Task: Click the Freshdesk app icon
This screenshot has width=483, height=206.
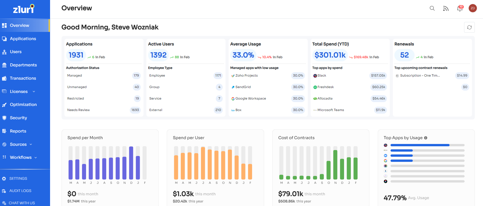Action: [x=315, y=87]
